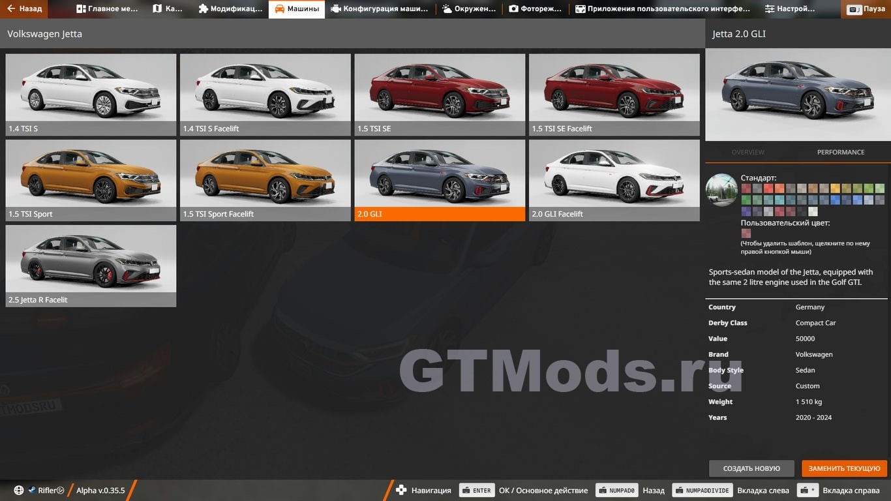Open the Конфигурация машины tab

coord(380,9)
